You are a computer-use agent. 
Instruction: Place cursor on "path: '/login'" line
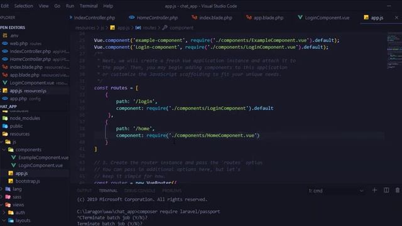(x=137, y=102)
